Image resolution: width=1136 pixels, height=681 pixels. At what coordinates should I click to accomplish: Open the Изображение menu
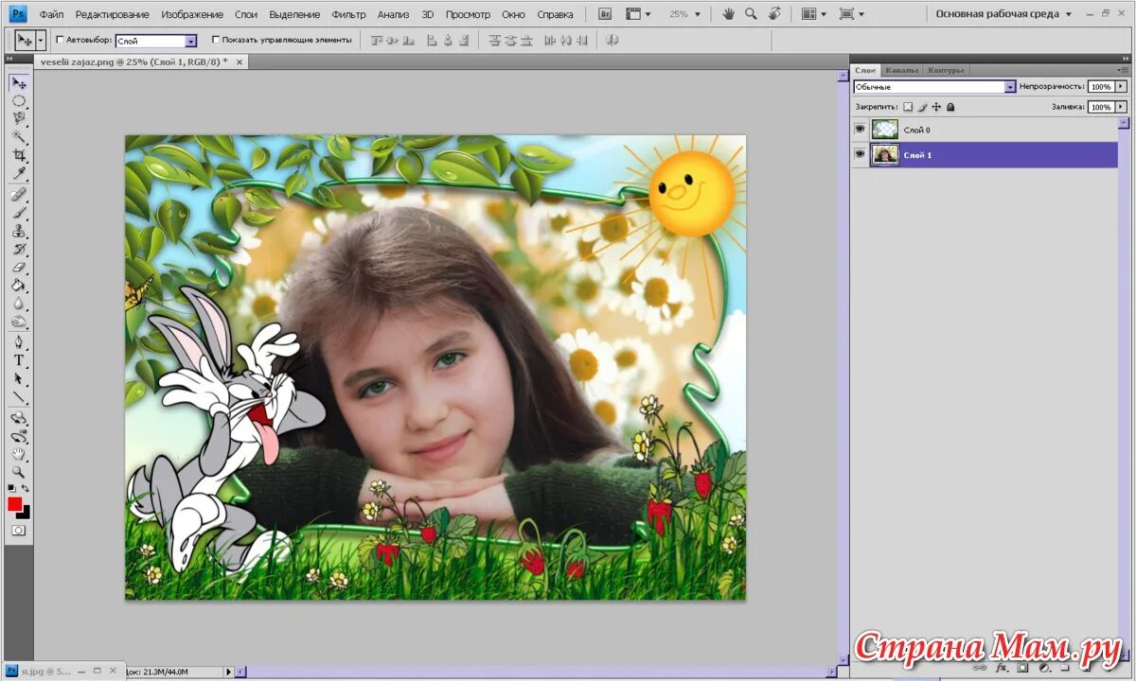(x=192, y=14)
